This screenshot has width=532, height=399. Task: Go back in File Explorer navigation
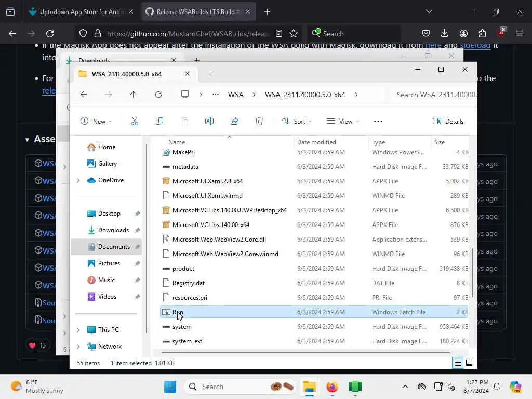[x=84, y=95]
